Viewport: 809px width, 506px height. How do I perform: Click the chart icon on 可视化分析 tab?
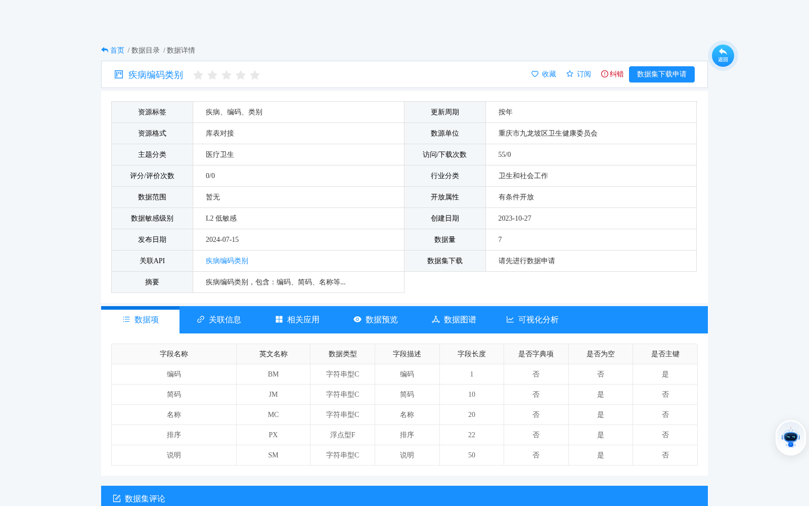point(510,319)
